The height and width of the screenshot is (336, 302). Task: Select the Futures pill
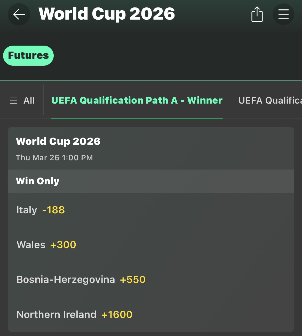[x=28, y=56]
